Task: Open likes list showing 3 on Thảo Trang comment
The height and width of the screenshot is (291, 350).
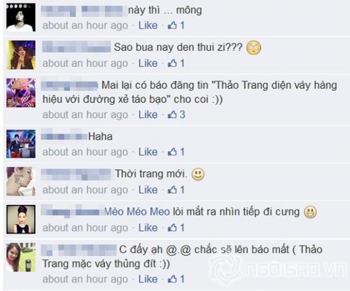Action: (x=176, y=114)
